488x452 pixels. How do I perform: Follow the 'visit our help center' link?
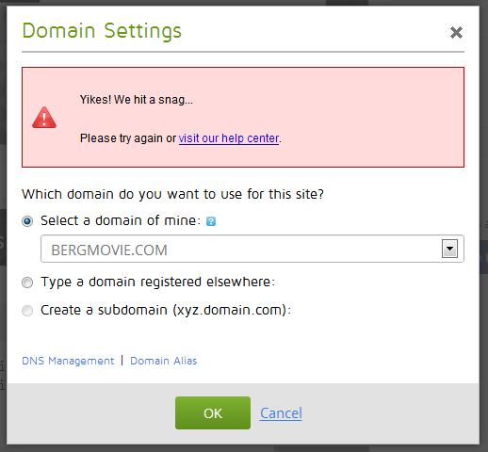tap(229, 138)
